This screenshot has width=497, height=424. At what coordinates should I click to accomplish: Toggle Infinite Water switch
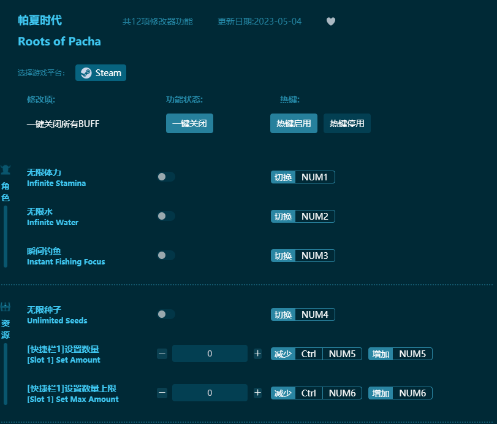(166, 216)
